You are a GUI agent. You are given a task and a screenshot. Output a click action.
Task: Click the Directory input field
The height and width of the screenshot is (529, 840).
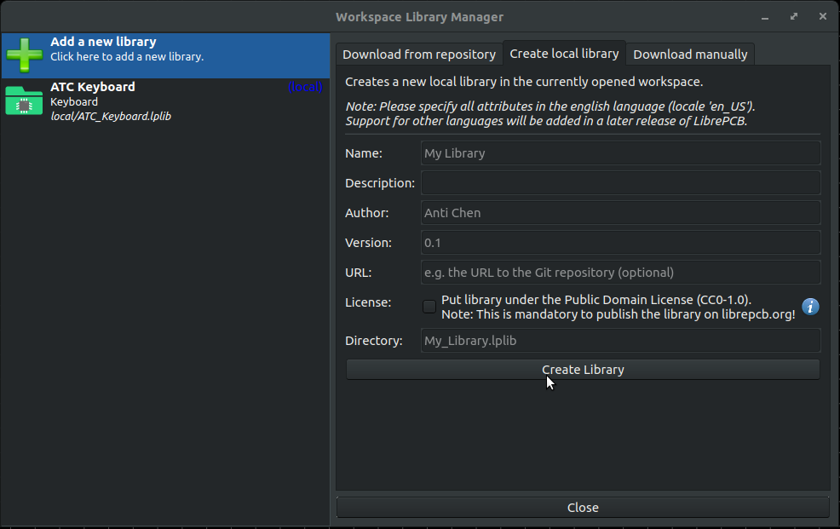(x=620, y=341)
